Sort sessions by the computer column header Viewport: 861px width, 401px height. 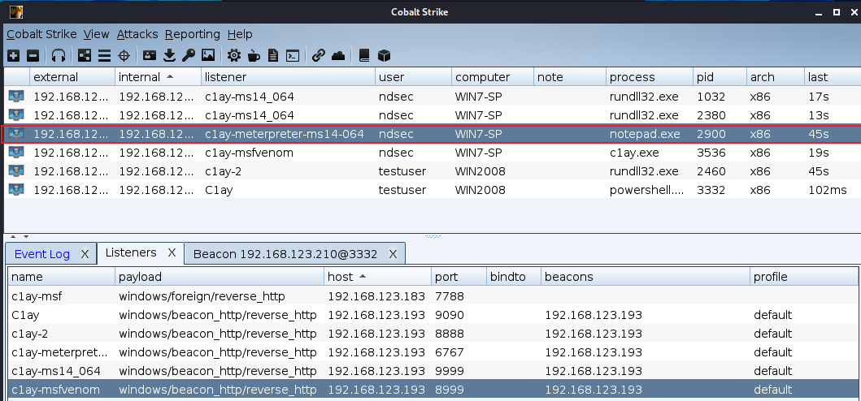tap(493, 77)
